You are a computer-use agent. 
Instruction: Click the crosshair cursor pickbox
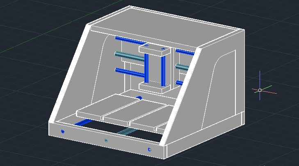(x=260, y=90)
